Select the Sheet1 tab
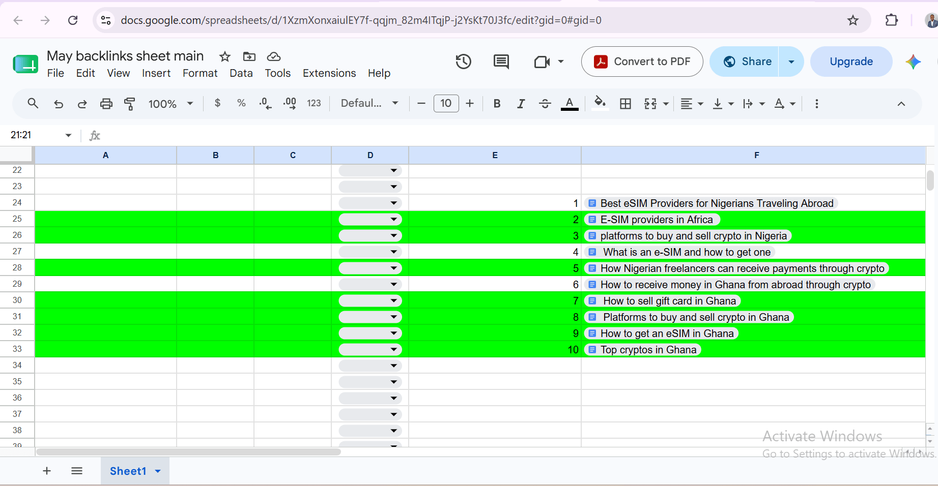Screen dimensions: 938x486 (x=135, y=471)
